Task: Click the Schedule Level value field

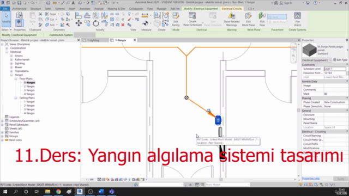Action: (x=335, y=69)
